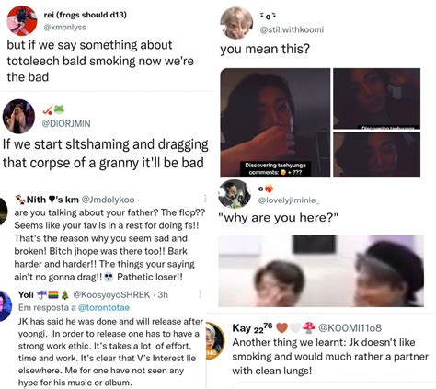Viewport: 436px width, 389px height.
Task: Open Kay's round profile avatar
Action: 215,341
